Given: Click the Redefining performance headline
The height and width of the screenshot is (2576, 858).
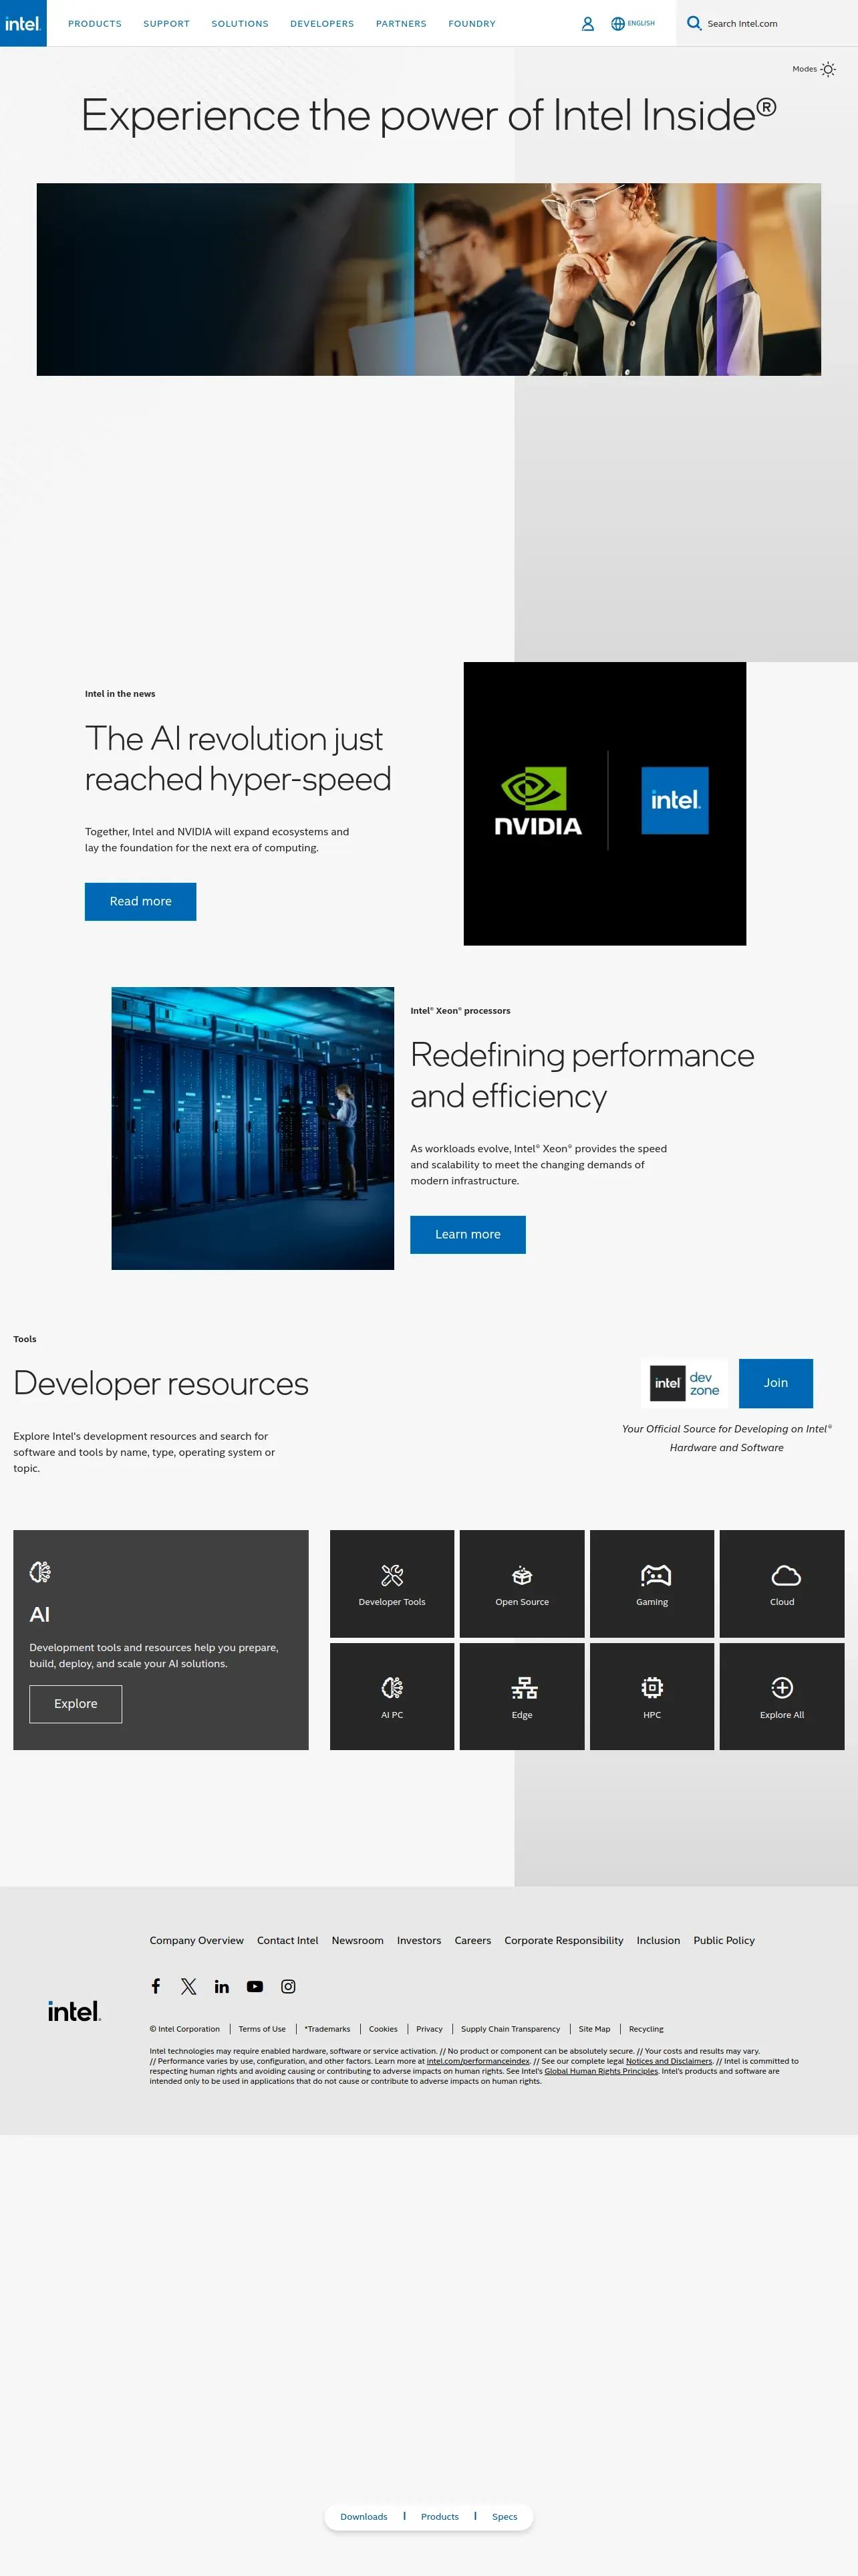Looking at the screenshot, I should 582,1075.
